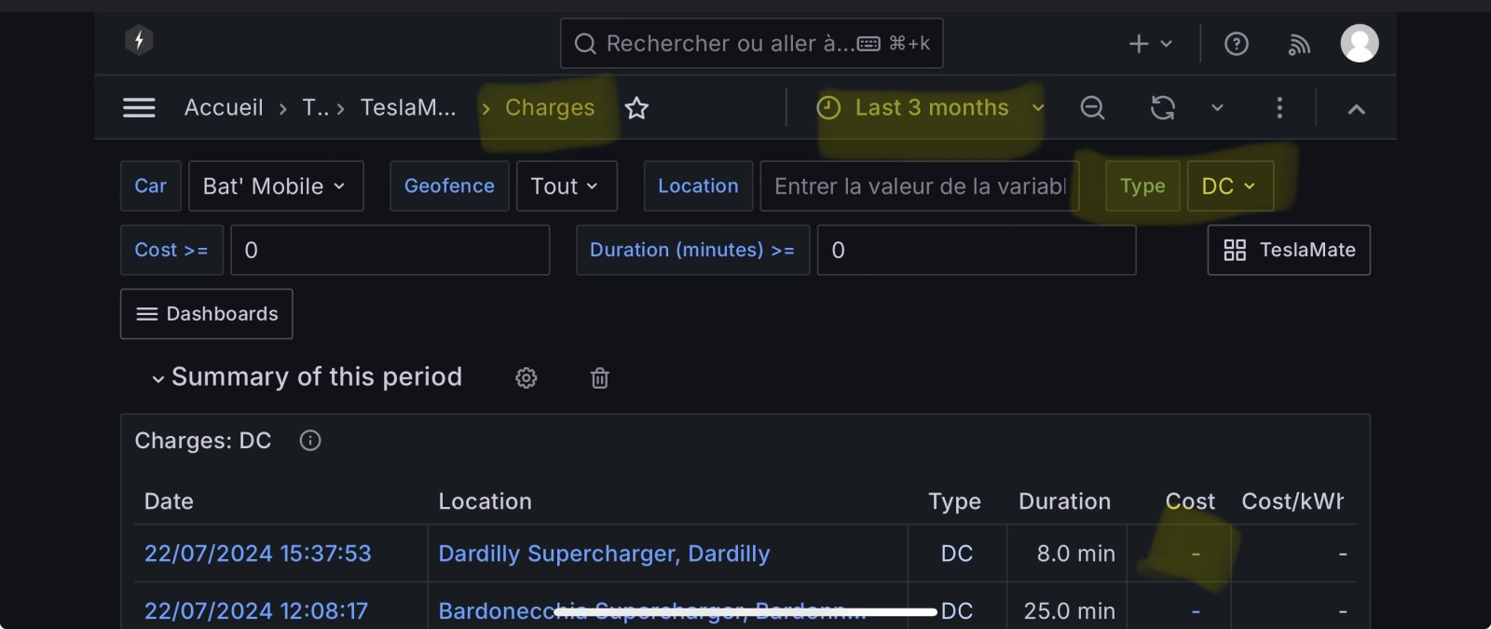The image size is (1491, 629).
Task: Click the Geofence variable label
Action: coord(449,185)
